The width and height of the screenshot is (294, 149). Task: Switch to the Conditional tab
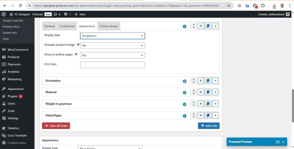[x=67, y=26]
